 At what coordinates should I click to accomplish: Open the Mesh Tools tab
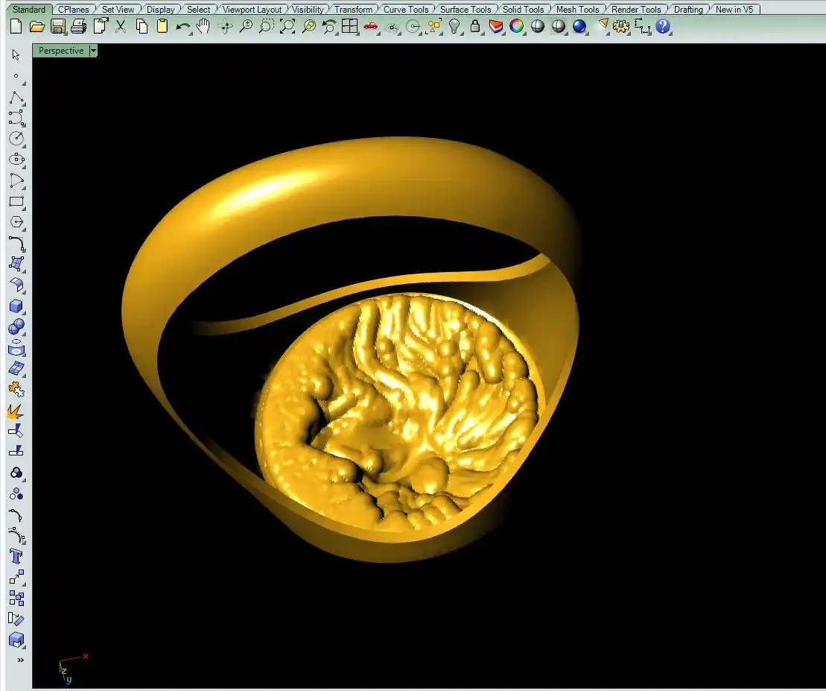coord(577,10)
